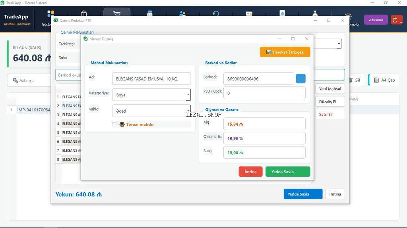Image resolution: width=407 pixels, height=228 pixels.
Task: Click the red power button in TradeApp
Action: tap(397, 20)
